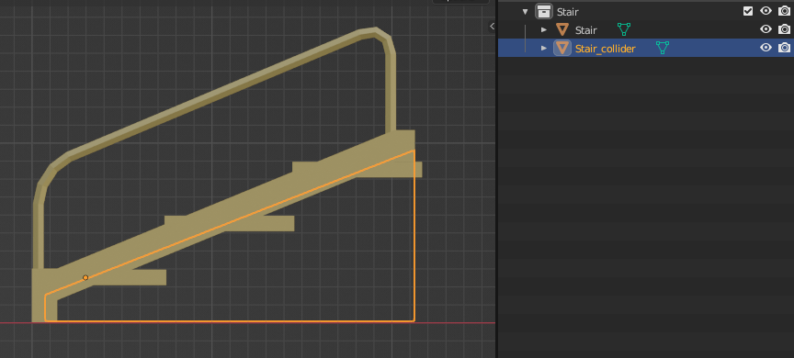
Task: Toggle render camera icon for Stair_collider
Action: coord(784,48)
